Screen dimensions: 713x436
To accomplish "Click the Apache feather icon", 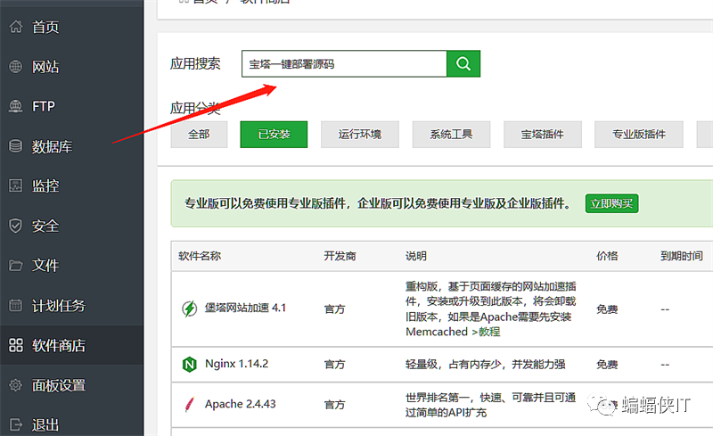I will click(x=189, y=404).
